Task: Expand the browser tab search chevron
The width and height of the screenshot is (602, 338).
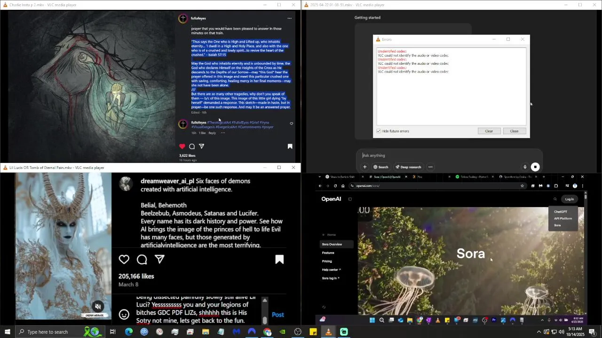Action: click(320, 177)
